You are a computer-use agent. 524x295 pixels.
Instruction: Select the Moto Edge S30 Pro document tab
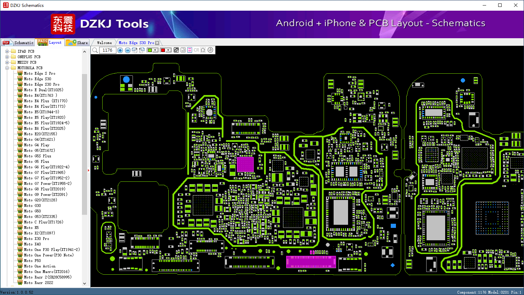point(136,43)
